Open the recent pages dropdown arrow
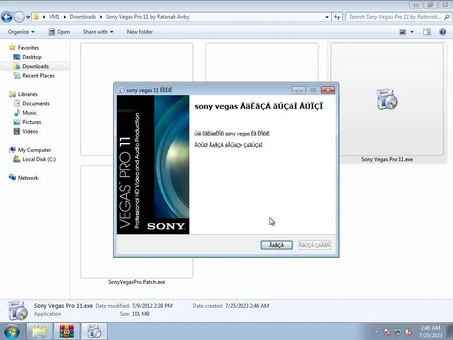This screenshot has height=340, width=453. 28,17
